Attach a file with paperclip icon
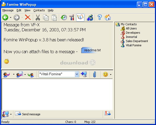Screen dimensions: 156x125 [x=95, y=74]
